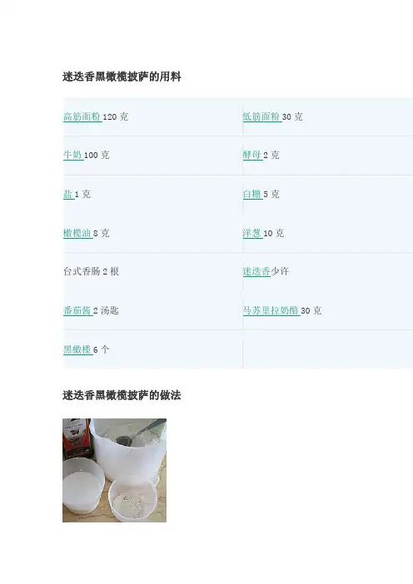Click the 黑橄榄 link
Viewport: 413px width, 584px height.
pyautogui.click(x=77, y=349)
